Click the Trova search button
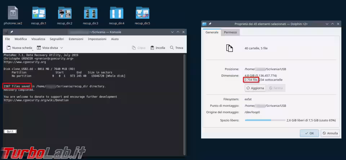The height and width of the screenshot is (160, 346). pyautogui.click(x=177, y=48)
